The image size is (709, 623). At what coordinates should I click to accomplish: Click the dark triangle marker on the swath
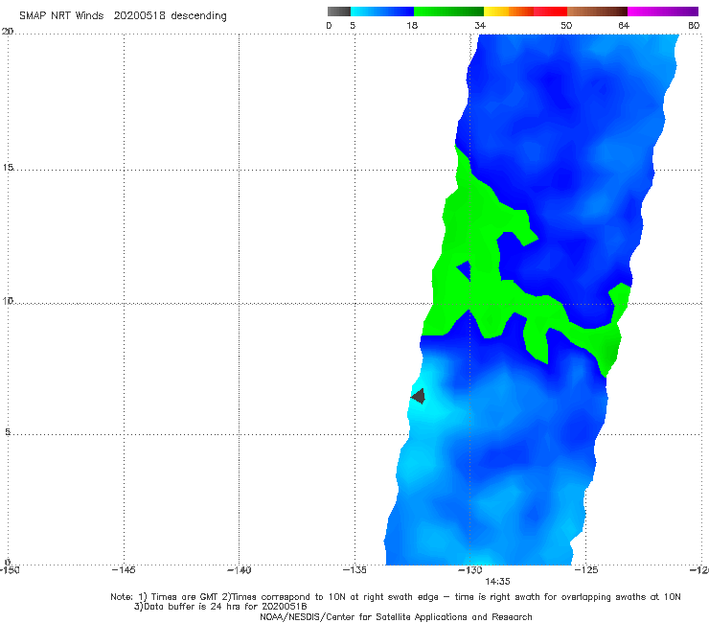(x=419, y=396)
